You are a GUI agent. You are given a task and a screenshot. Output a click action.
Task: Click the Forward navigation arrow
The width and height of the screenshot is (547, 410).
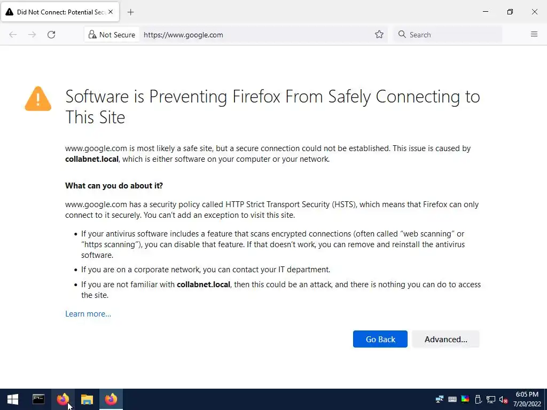[32, 35]
